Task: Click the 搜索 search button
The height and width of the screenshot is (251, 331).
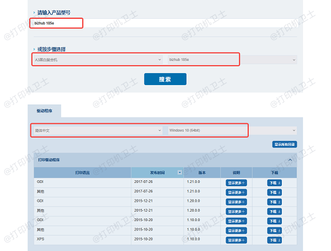Action: (x=165, y=79)
